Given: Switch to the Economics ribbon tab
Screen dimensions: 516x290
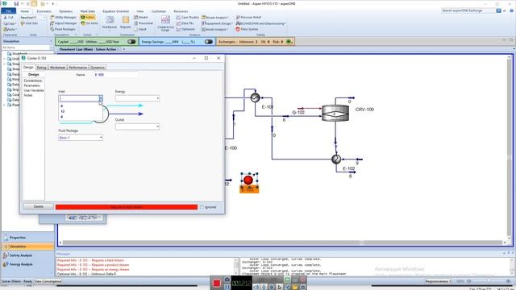Looking at the screenshot, I should pos(44,11).
